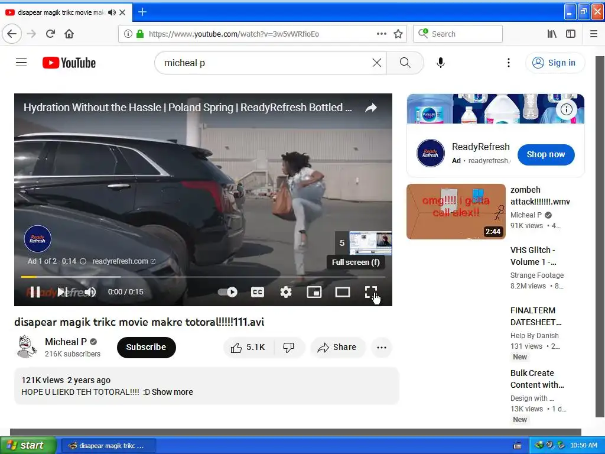Screen dimensions: 605x454
Task: Click Shop now on ReadyRefresh ad
Action: coord(545,154)
